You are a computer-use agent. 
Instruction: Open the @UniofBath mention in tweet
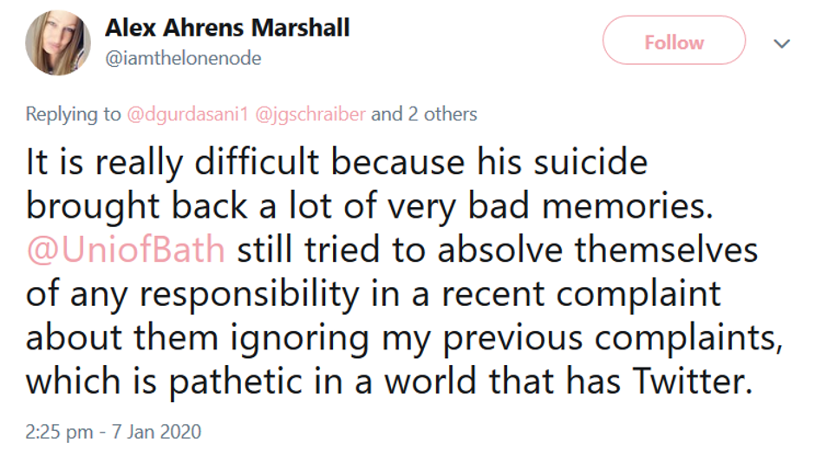(126, 250)
